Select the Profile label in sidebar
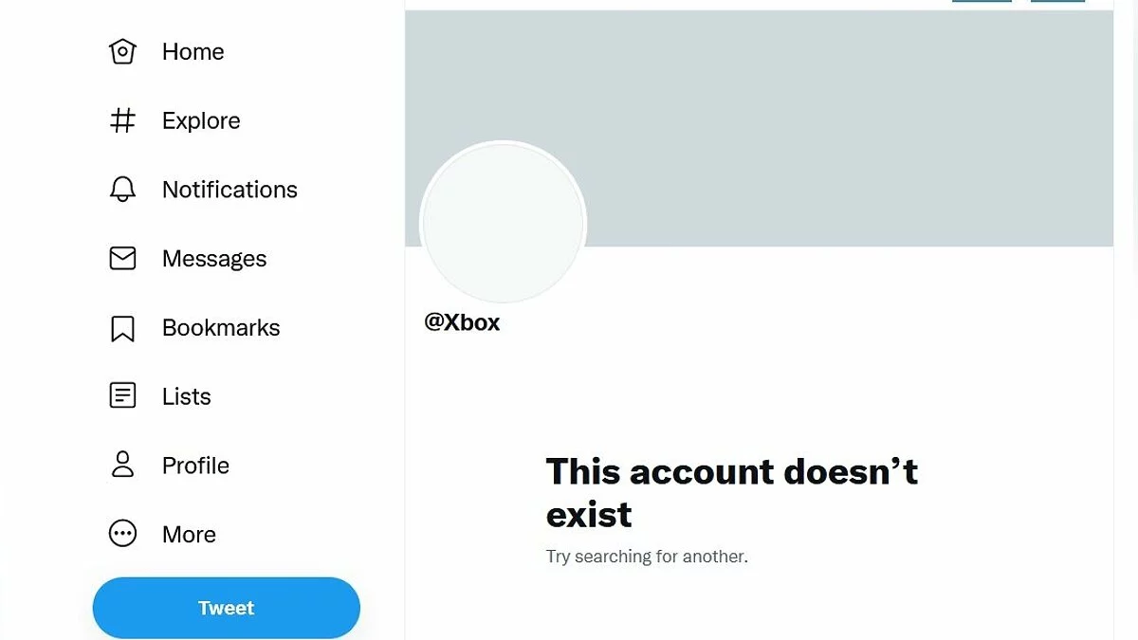This screenshot has height=640, width=1138. pyautogui.click(x=195, y=466)
